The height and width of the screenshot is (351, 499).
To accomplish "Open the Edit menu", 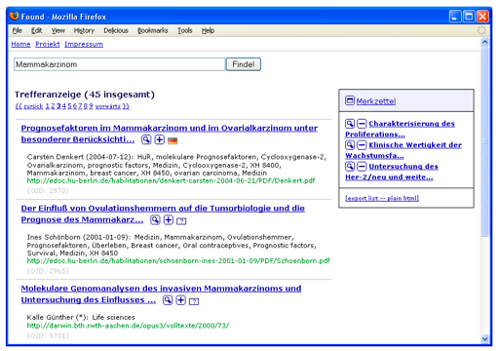I will 36,30.
